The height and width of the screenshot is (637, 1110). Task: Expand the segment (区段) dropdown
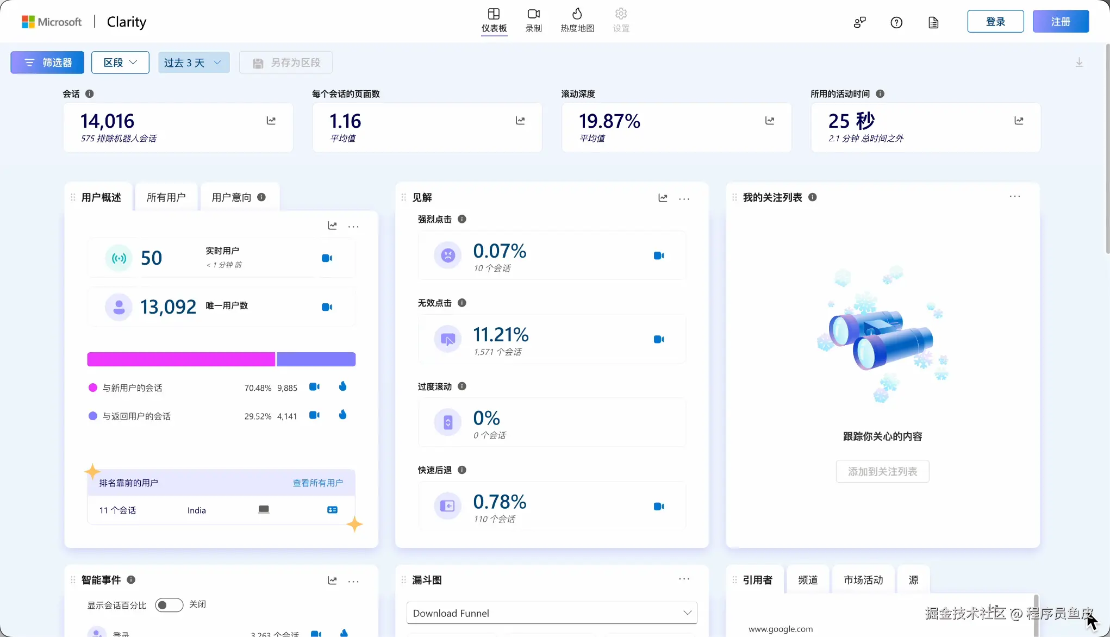[x=120, y=63]
